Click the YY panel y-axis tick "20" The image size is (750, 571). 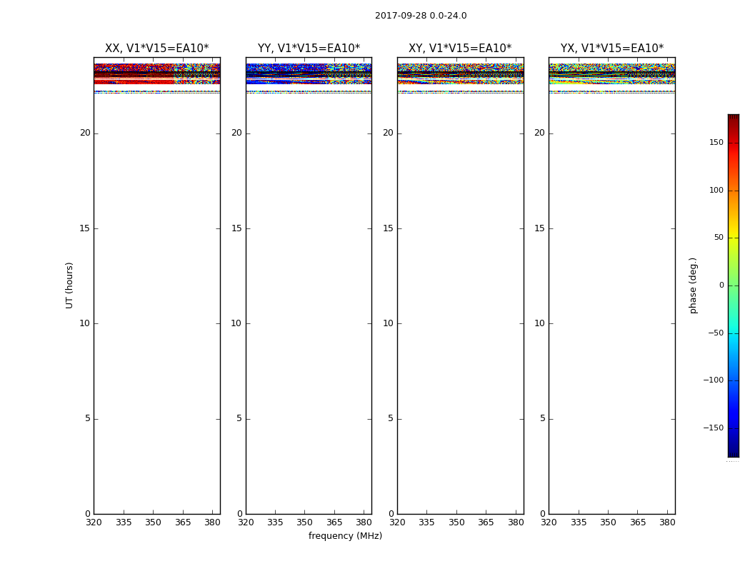click(236, 133)
